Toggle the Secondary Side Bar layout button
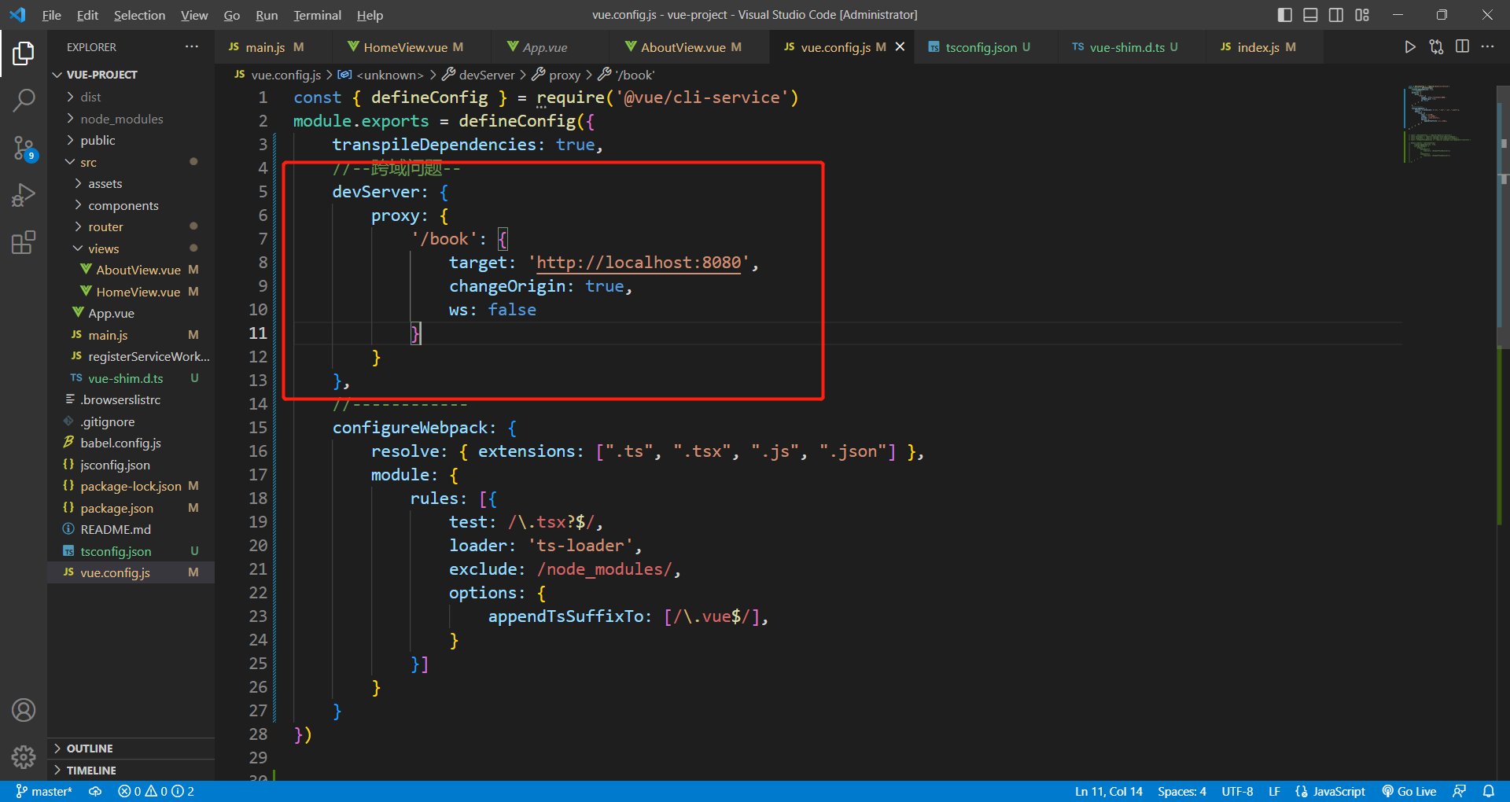 tap(1336, 15)
